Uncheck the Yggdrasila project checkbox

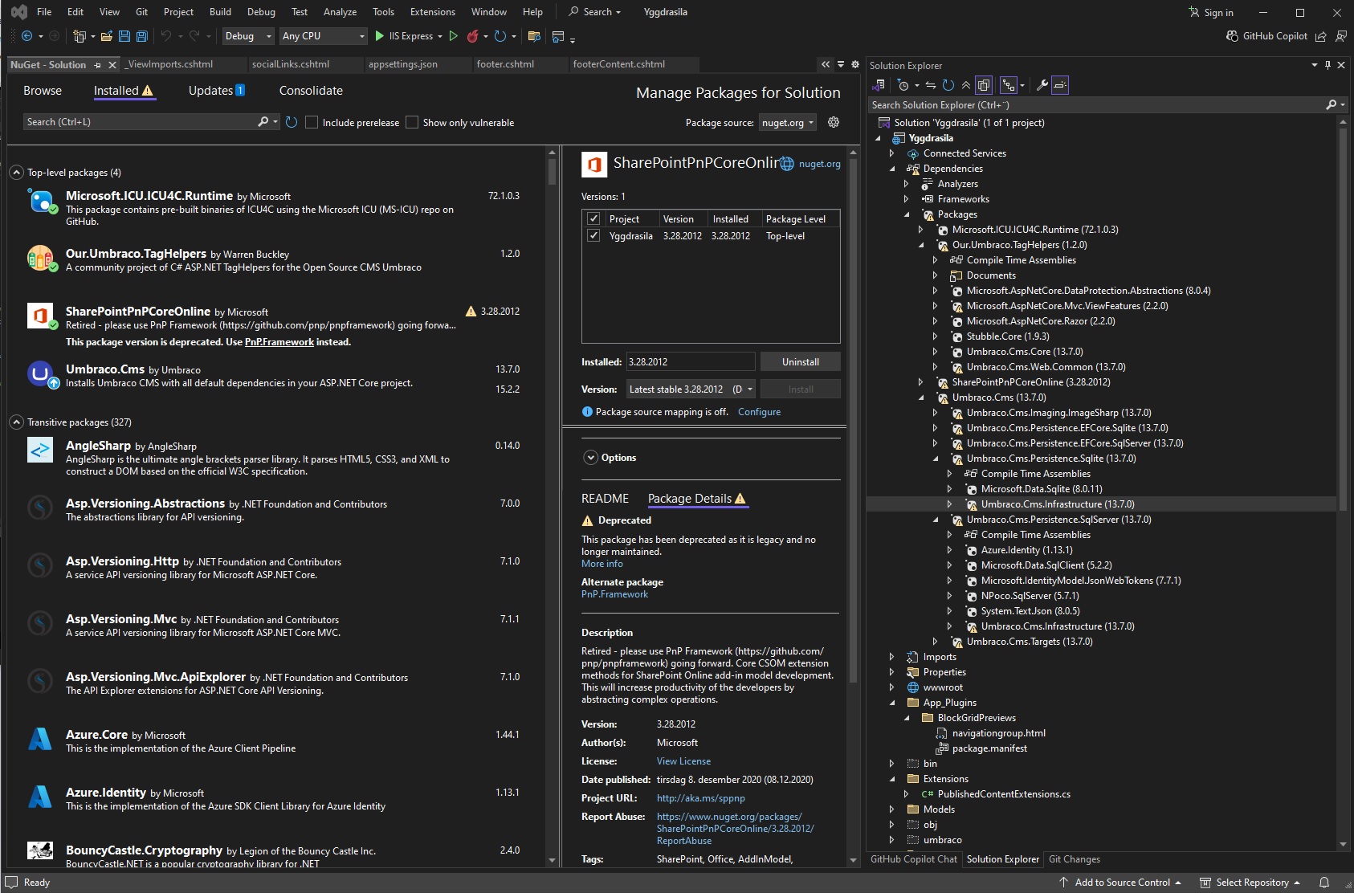[x=593, y=236]
